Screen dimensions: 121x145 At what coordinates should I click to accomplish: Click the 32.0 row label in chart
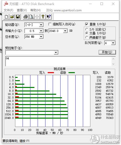point(11,98)
